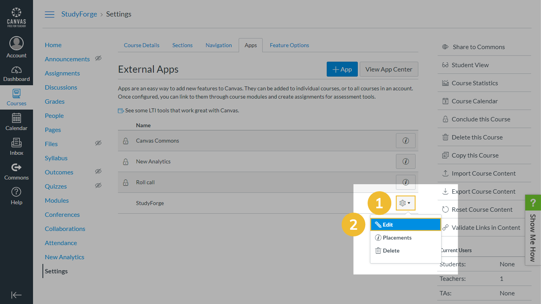Select Placements from StudyForge menu
541x304 pixels.
pyautogui.click(x=405, y=238)
